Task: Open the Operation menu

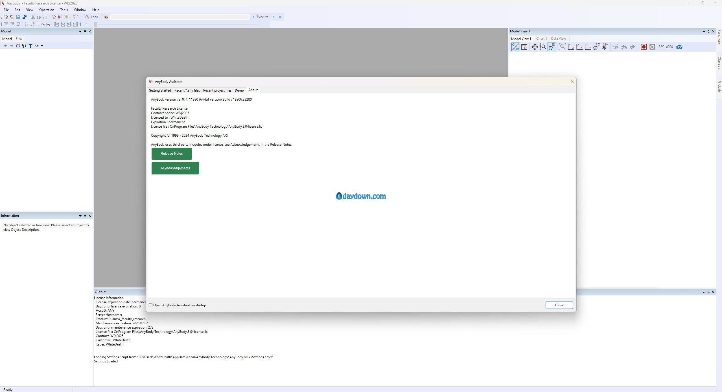Action: pos(47,10)
